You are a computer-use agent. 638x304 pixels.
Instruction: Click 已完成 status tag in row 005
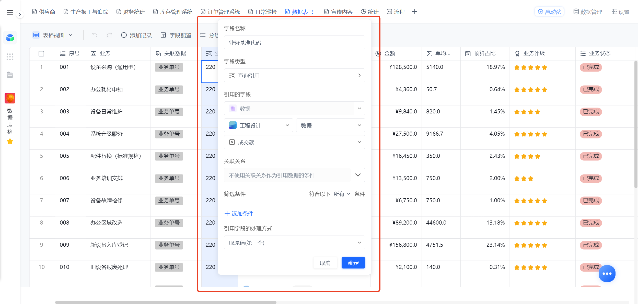(x=591, y=156)
